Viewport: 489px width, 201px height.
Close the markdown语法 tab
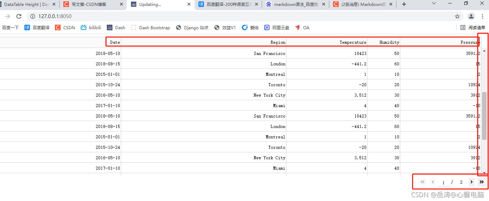tap(323, 5)
